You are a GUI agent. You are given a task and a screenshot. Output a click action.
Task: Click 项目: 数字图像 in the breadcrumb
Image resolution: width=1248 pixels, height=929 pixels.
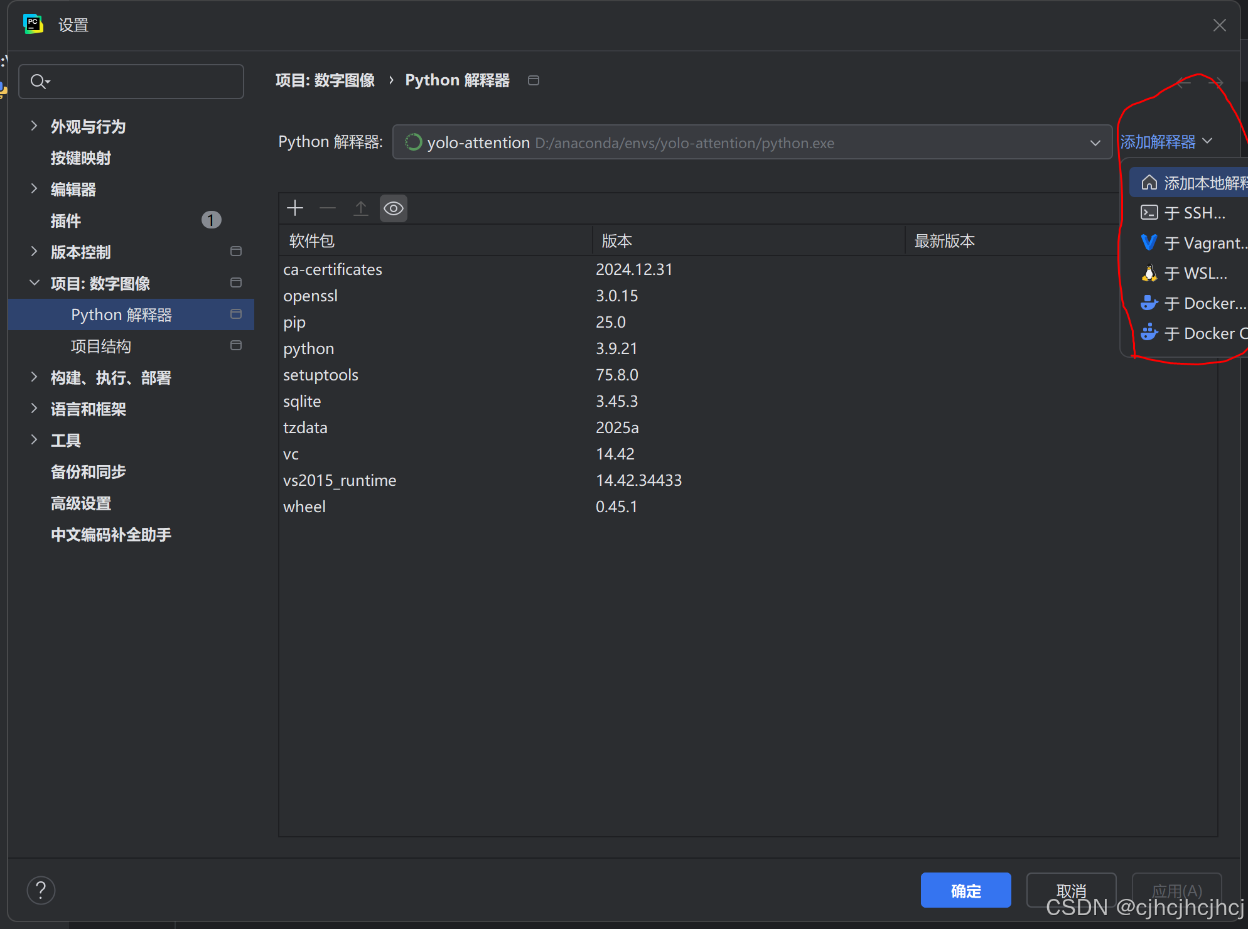point(325,80)
